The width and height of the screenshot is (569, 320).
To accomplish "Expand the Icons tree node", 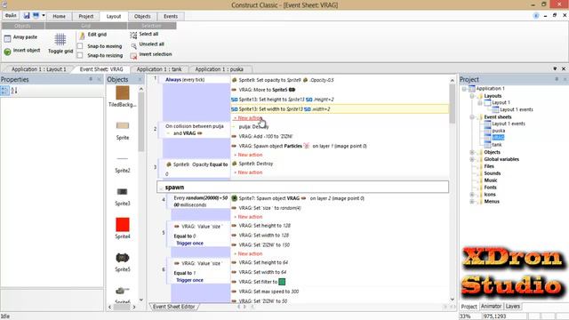I will (x=472, y=195).
